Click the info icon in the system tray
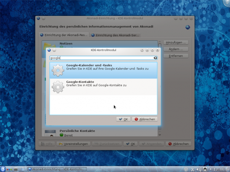The height and width of the screenshot is (172, 230). [x=186, y=169]
